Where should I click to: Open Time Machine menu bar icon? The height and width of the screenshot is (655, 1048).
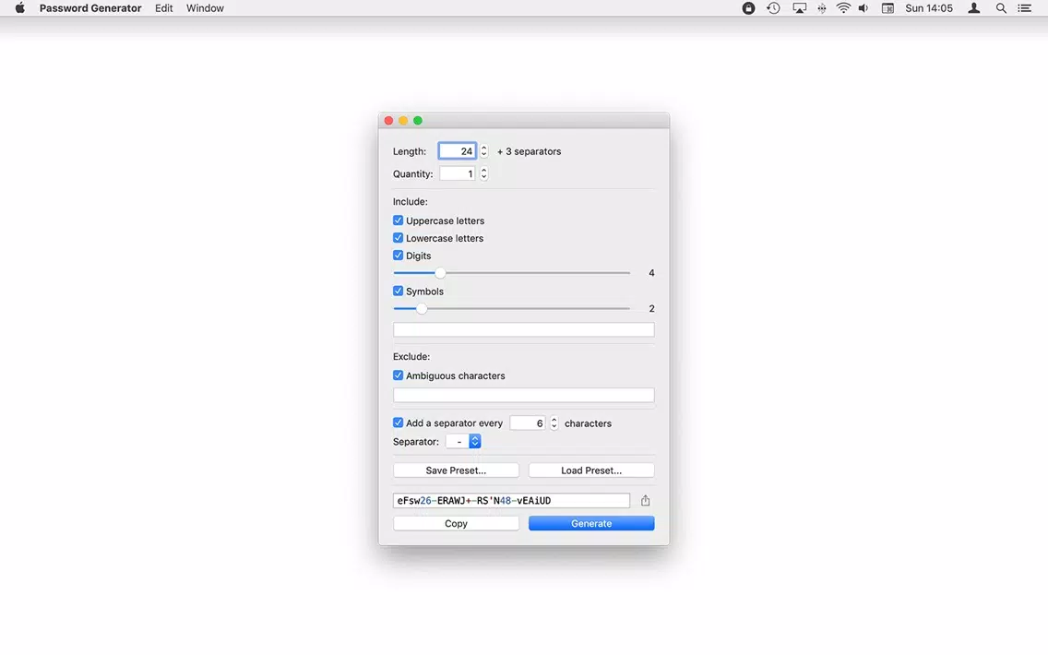click(x=773, y=8)
